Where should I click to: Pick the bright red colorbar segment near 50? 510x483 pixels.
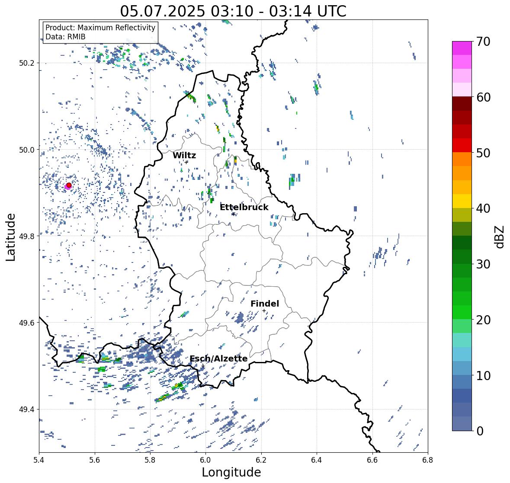(x=462, y=145)
